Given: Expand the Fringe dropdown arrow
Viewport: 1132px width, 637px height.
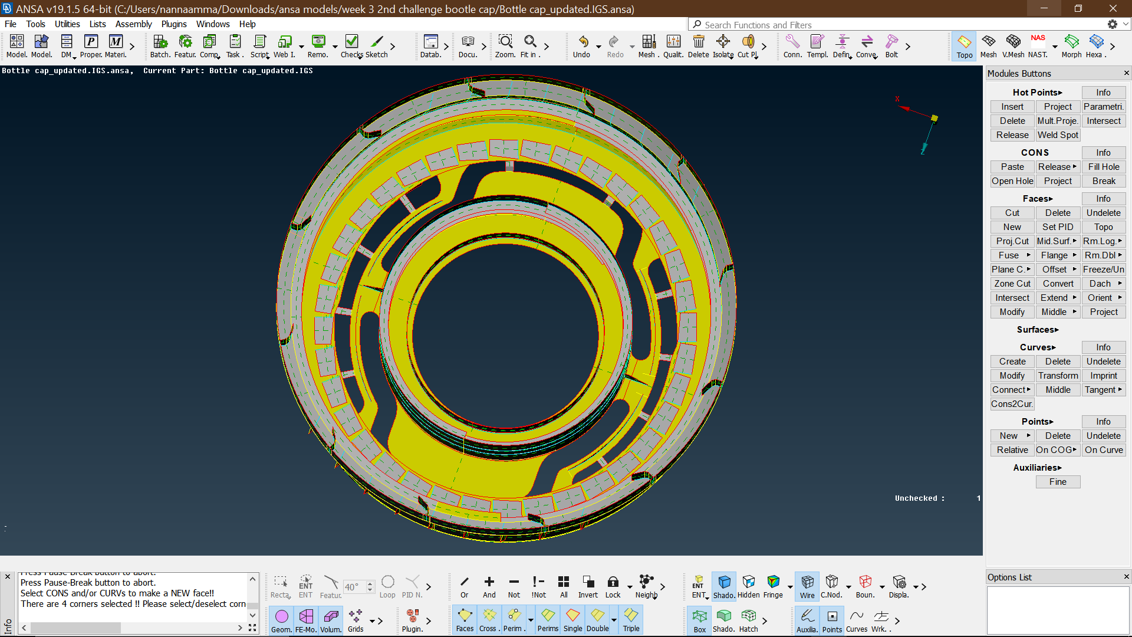Looking at the screenshot, I should pos(790,587).
